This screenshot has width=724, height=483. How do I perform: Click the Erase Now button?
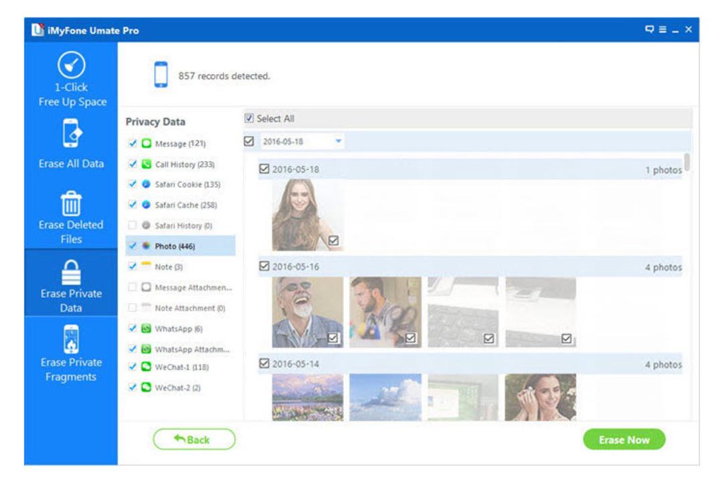pos(624,439)
